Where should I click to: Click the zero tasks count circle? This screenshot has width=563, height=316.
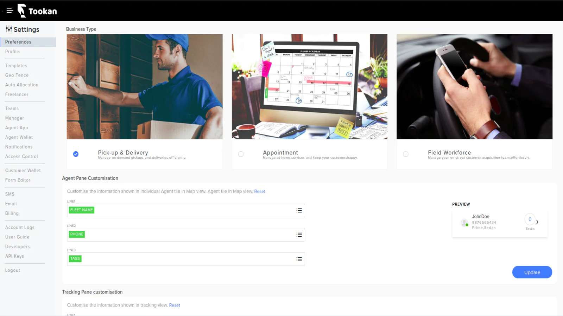pos(530,219)
